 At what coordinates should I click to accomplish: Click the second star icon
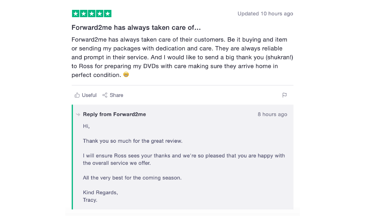coord(83,13)
